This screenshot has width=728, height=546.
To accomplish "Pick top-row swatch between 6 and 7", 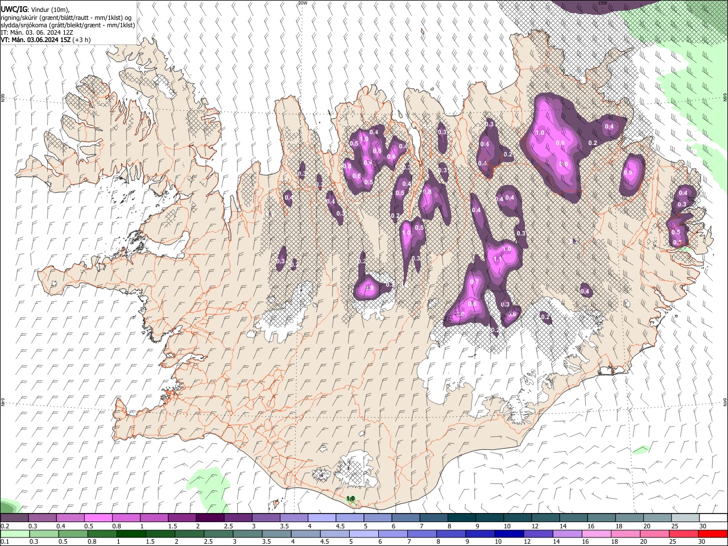I will pyautogui.click(x=406, y=518).
